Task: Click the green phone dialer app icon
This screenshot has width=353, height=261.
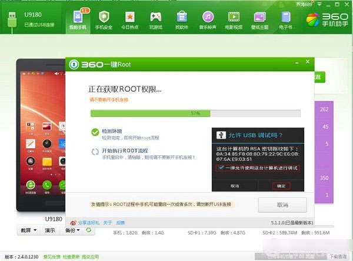Action: pos(47,185)
